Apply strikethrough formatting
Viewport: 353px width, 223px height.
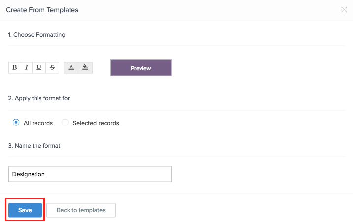coord(52,68)
